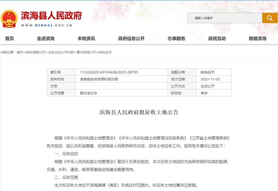Click the heading 二、征收范围

click(x=66, y=177)
